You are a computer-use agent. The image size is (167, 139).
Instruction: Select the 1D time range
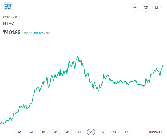pyautogui.click(x=19, y=132)
